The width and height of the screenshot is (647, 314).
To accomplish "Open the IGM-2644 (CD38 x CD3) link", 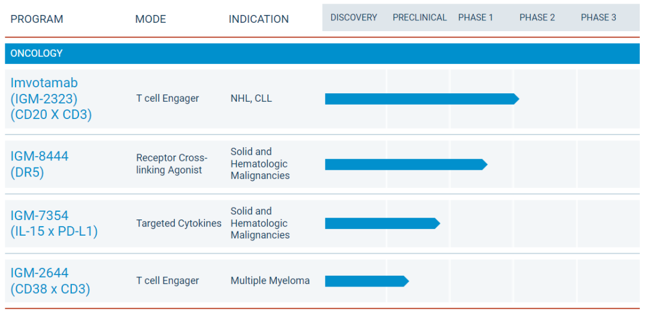I will (x=50, y=281).
